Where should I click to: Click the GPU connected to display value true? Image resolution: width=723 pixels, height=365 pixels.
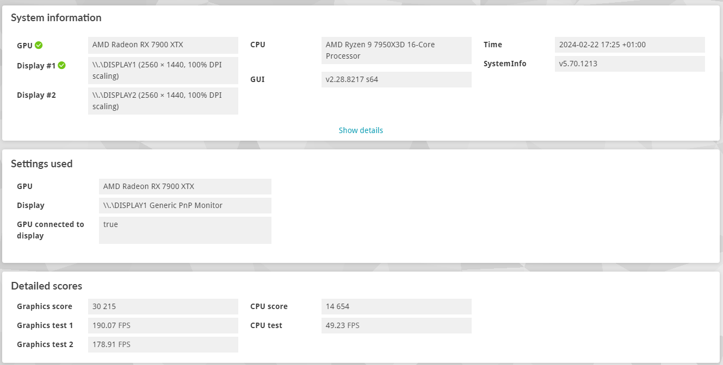(x=185, y=230)
